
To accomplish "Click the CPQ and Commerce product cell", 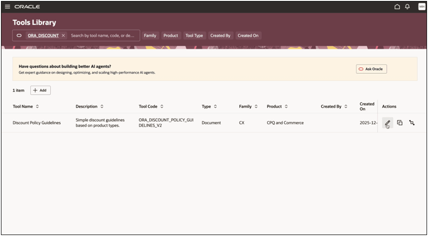I will pos(285,123).
